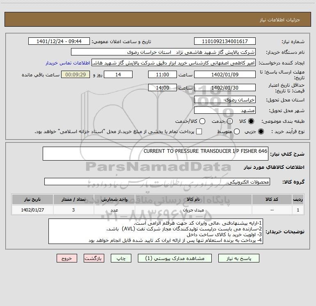The image size is (316, 306).
Task: Click the unit cell عدد
Action: coord(114,210)
